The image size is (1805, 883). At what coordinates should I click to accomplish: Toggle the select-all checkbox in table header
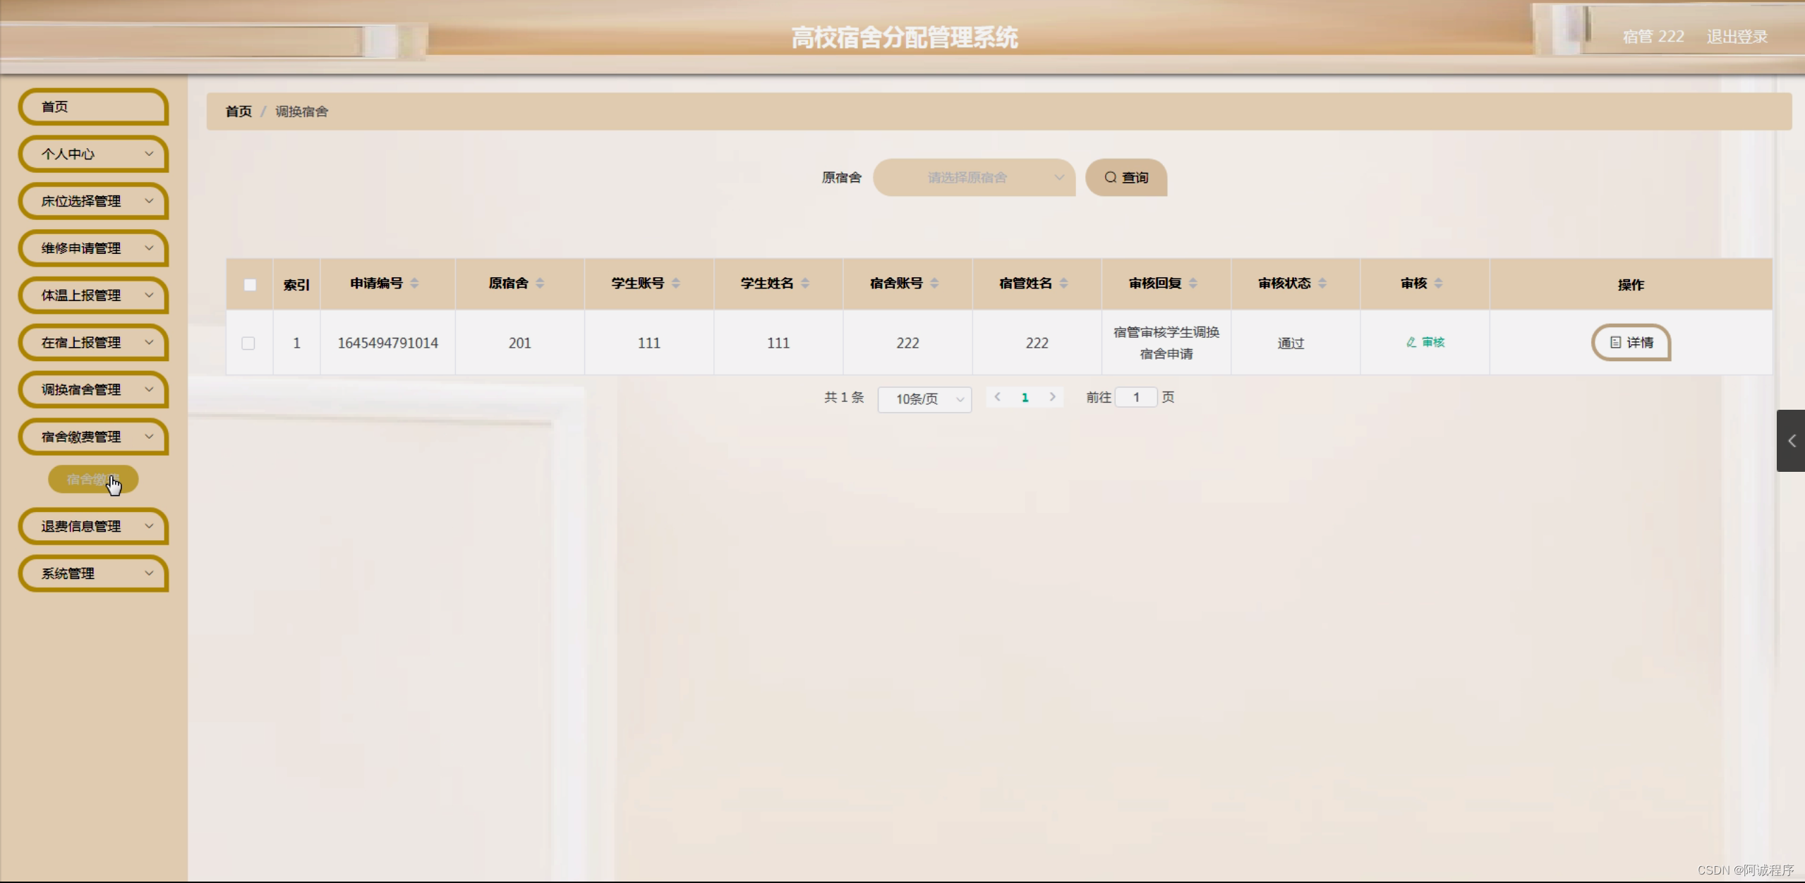point(250,285)
